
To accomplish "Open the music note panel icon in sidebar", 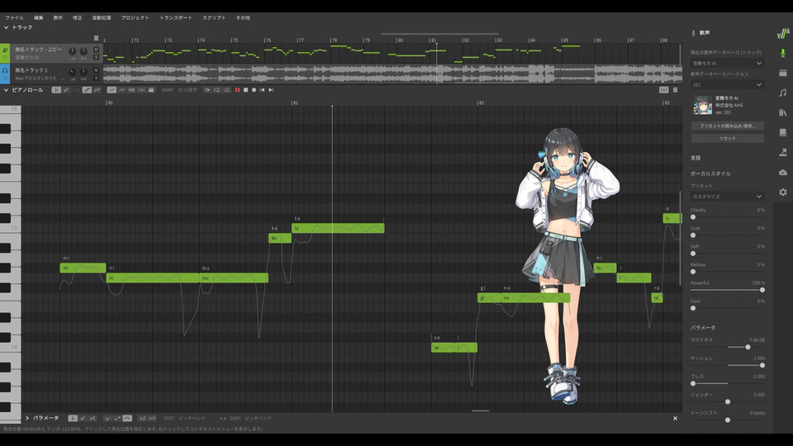I will click(x=783, y=93).
